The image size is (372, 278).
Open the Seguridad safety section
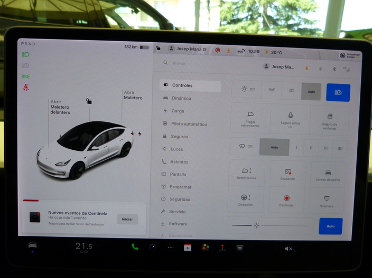point(175,199)
